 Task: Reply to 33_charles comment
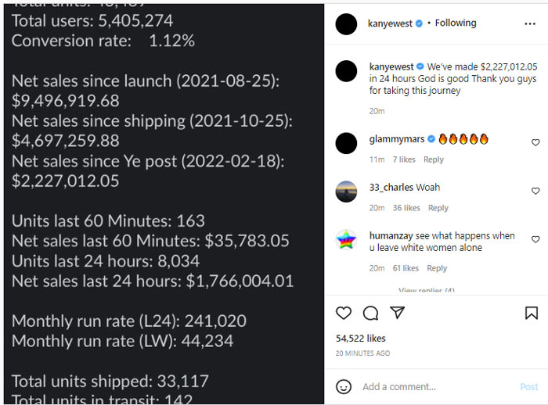pyautogui.click(x=438, y=208)
